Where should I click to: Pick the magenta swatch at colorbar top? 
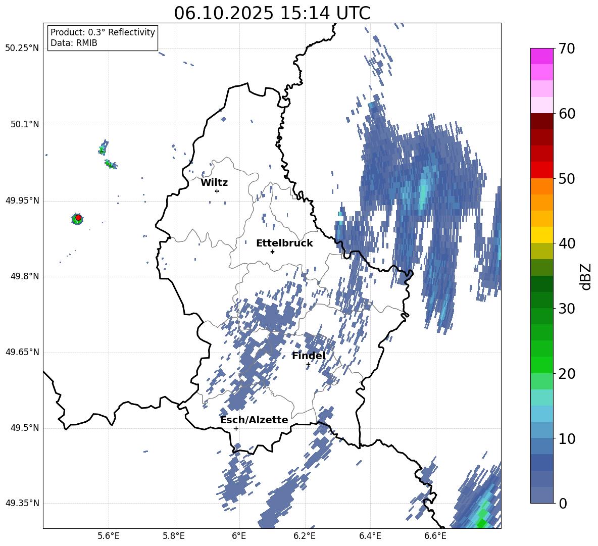[x=541, y=57]
